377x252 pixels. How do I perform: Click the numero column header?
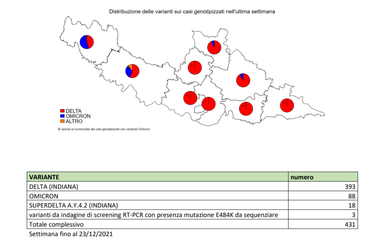[302, 177]
